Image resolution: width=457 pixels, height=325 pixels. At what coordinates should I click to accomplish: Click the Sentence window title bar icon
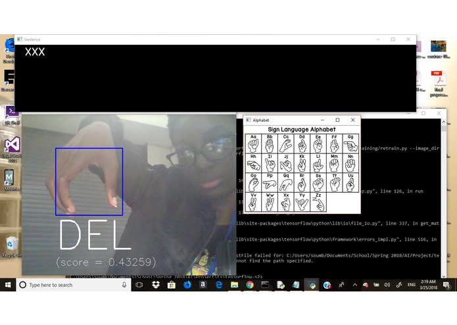pos(20,39)
